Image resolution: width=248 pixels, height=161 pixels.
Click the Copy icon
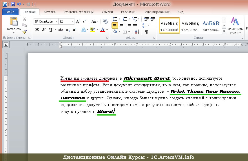click(24, 25)
